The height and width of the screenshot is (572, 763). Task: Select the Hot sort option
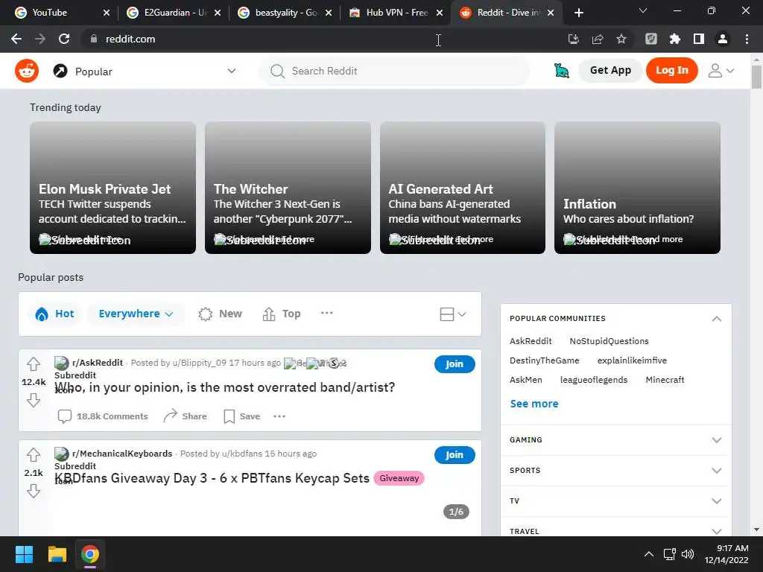(x=54, y=314)
